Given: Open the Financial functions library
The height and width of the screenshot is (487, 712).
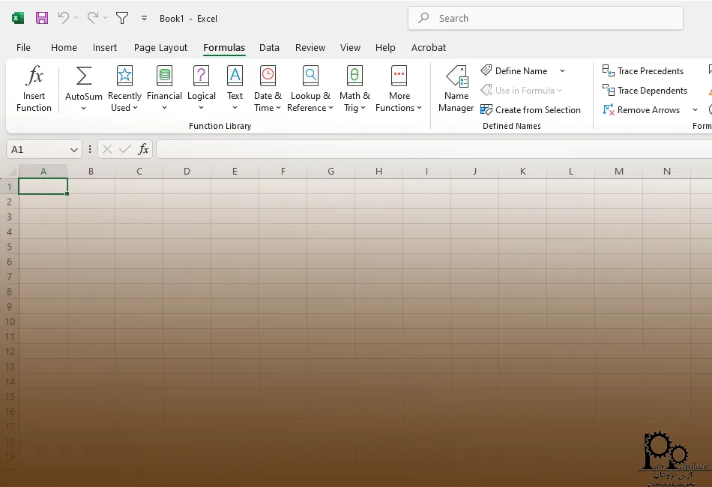Looking at the screenshot, I should pos(164,88).
